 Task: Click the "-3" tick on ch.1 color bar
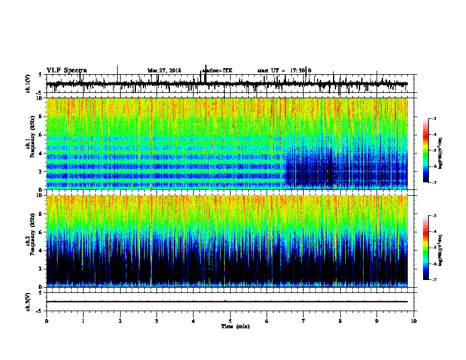click(x=434, y=119)
